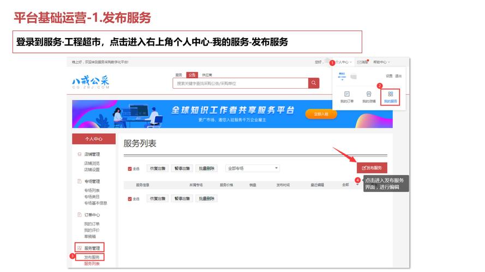Click the red search magnifier button
Viewport: 485px width, 272px height.
(x=313, y=83)
